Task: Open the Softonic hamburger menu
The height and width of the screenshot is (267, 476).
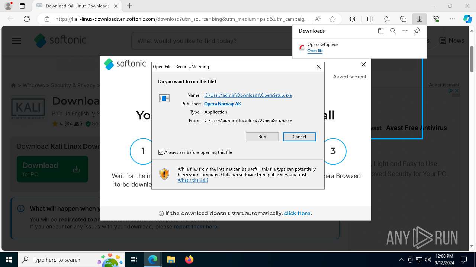Action: click(x=16, y=41)
